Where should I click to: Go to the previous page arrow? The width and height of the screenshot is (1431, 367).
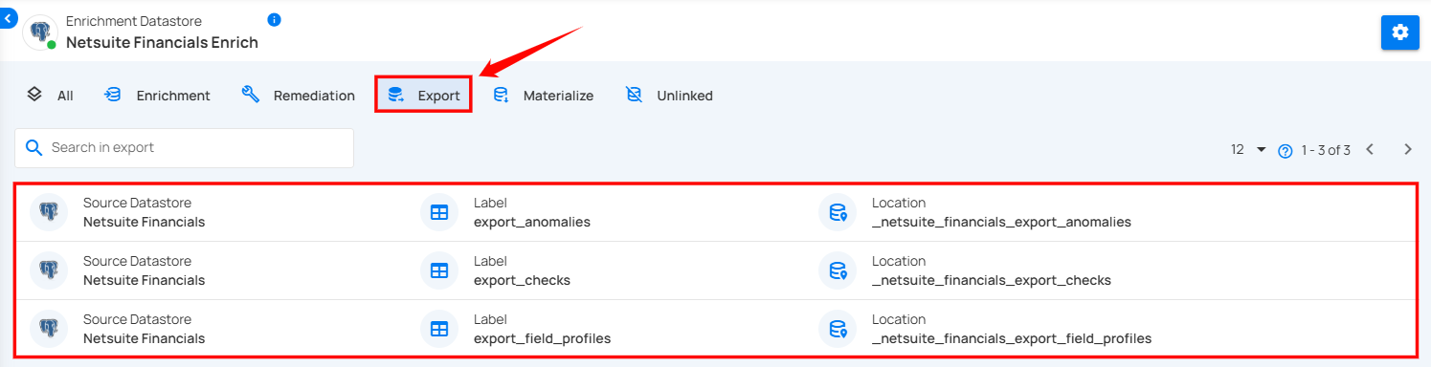pyautogui.click(x=1370, y=149)
